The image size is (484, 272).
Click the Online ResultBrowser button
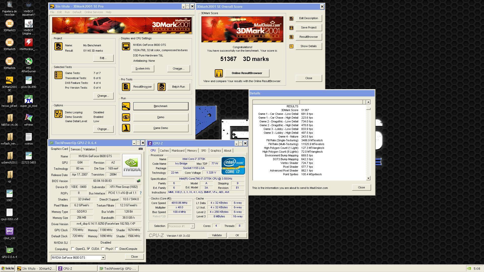[247, 73]
